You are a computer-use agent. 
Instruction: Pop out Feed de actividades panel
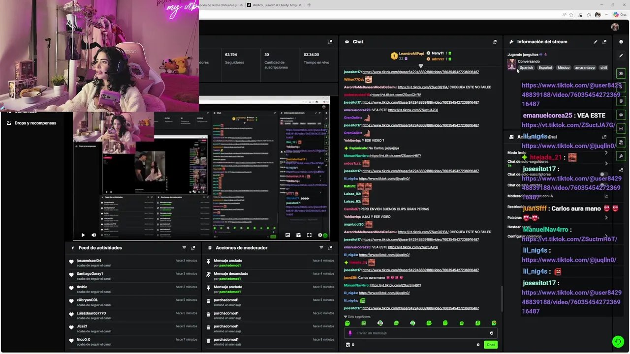193,248
